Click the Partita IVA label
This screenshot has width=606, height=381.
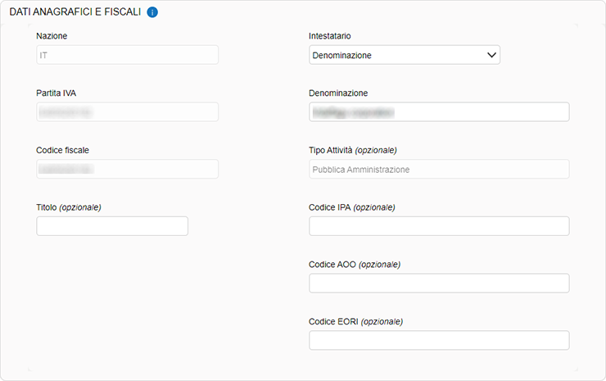coord(57,93)
